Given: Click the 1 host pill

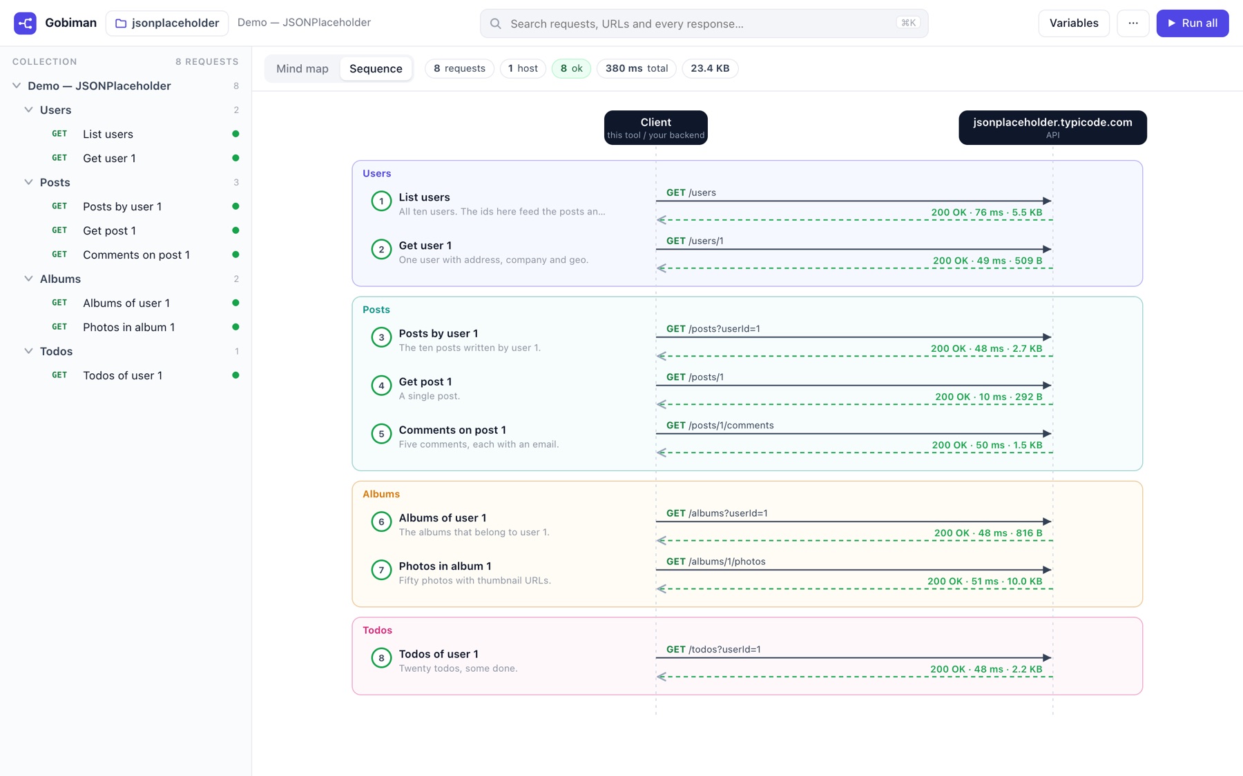Looking at the screenshot, I should click(x=523, y=68).
